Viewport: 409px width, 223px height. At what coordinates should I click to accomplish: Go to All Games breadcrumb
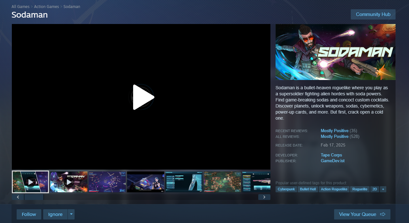(x=20, y=6)
